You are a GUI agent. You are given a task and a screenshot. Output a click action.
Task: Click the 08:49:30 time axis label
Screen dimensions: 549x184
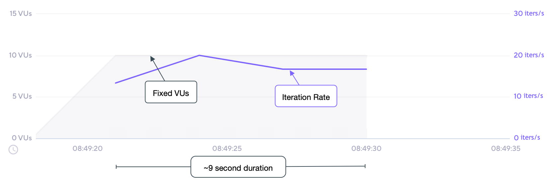[x=366, y=149]
